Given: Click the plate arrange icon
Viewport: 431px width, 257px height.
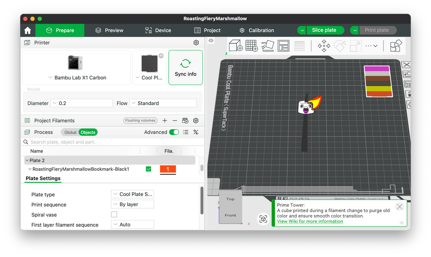Looking at the screenshot, I should [407, 84].
